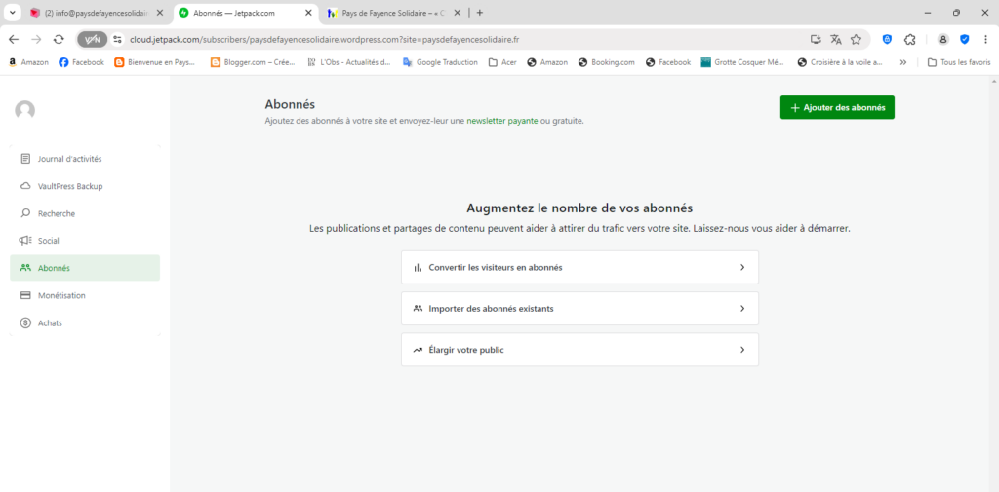Open Journal d'activités in the sidebar
Image resolution: width=999 pixels, height=492 pixels.
[x=69, y=159]
